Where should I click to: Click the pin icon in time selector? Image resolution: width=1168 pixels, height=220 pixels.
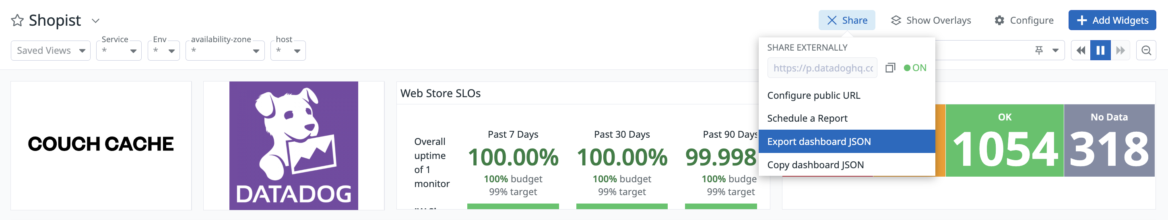[x=1039, y=50]
